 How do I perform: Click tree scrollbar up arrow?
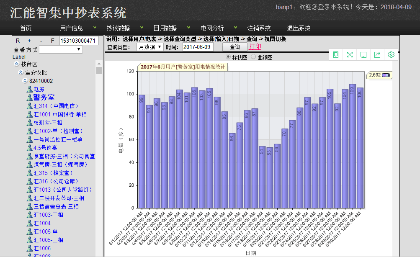[x=99, y=64]
